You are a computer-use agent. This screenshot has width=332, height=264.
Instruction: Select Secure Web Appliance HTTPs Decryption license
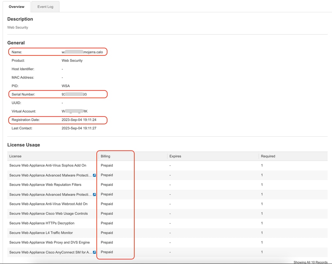coord(42,223)
